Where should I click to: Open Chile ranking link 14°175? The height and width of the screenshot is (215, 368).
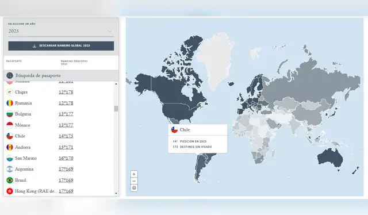pyautogui.click(x=66, y=136)
